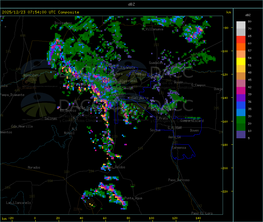Click the Los_Toldos label
The width and height of the screenshot is (263, 222).
pos(116,167)
